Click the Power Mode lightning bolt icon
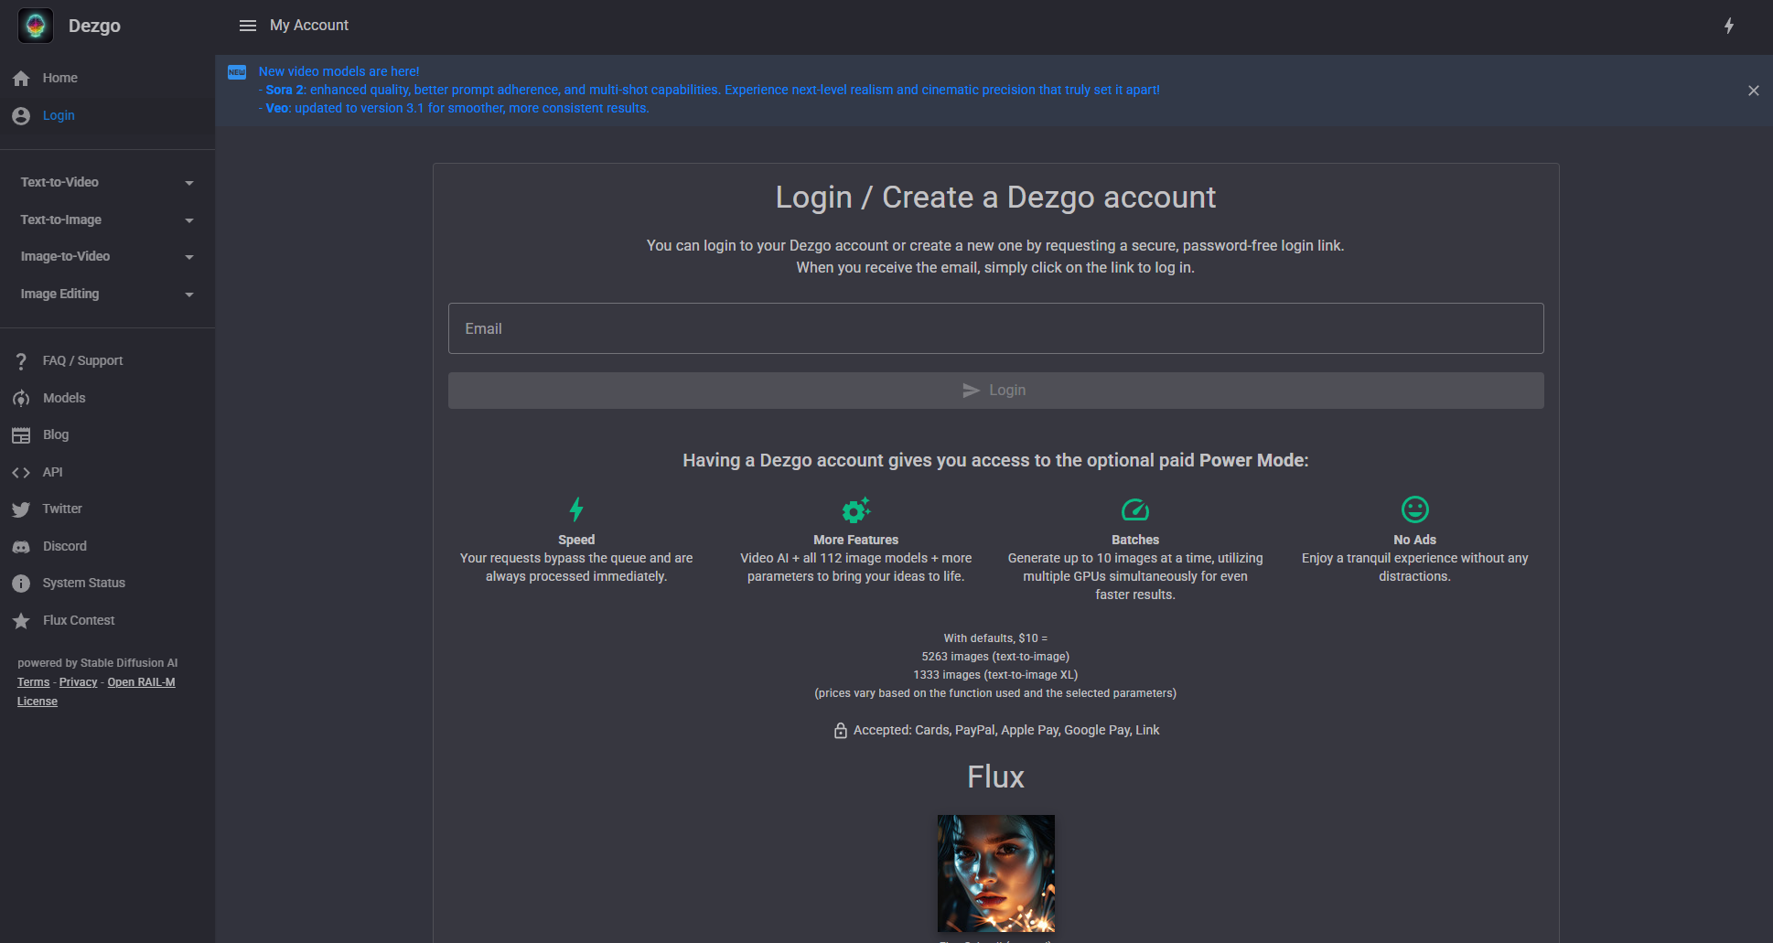This screenshot has height=943, width=1773. pos(1728,26)
